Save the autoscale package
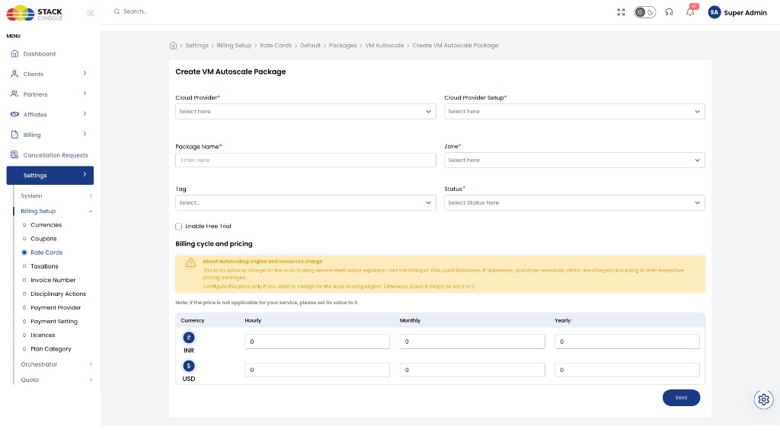The height and width of the screenshot is (432, 780). (681, 398)
